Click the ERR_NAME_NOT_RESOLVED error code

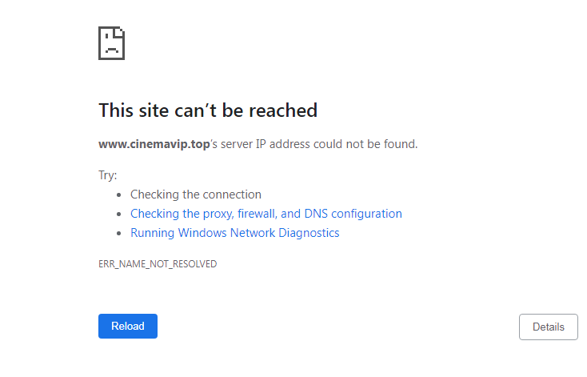(x=158, y=264)
